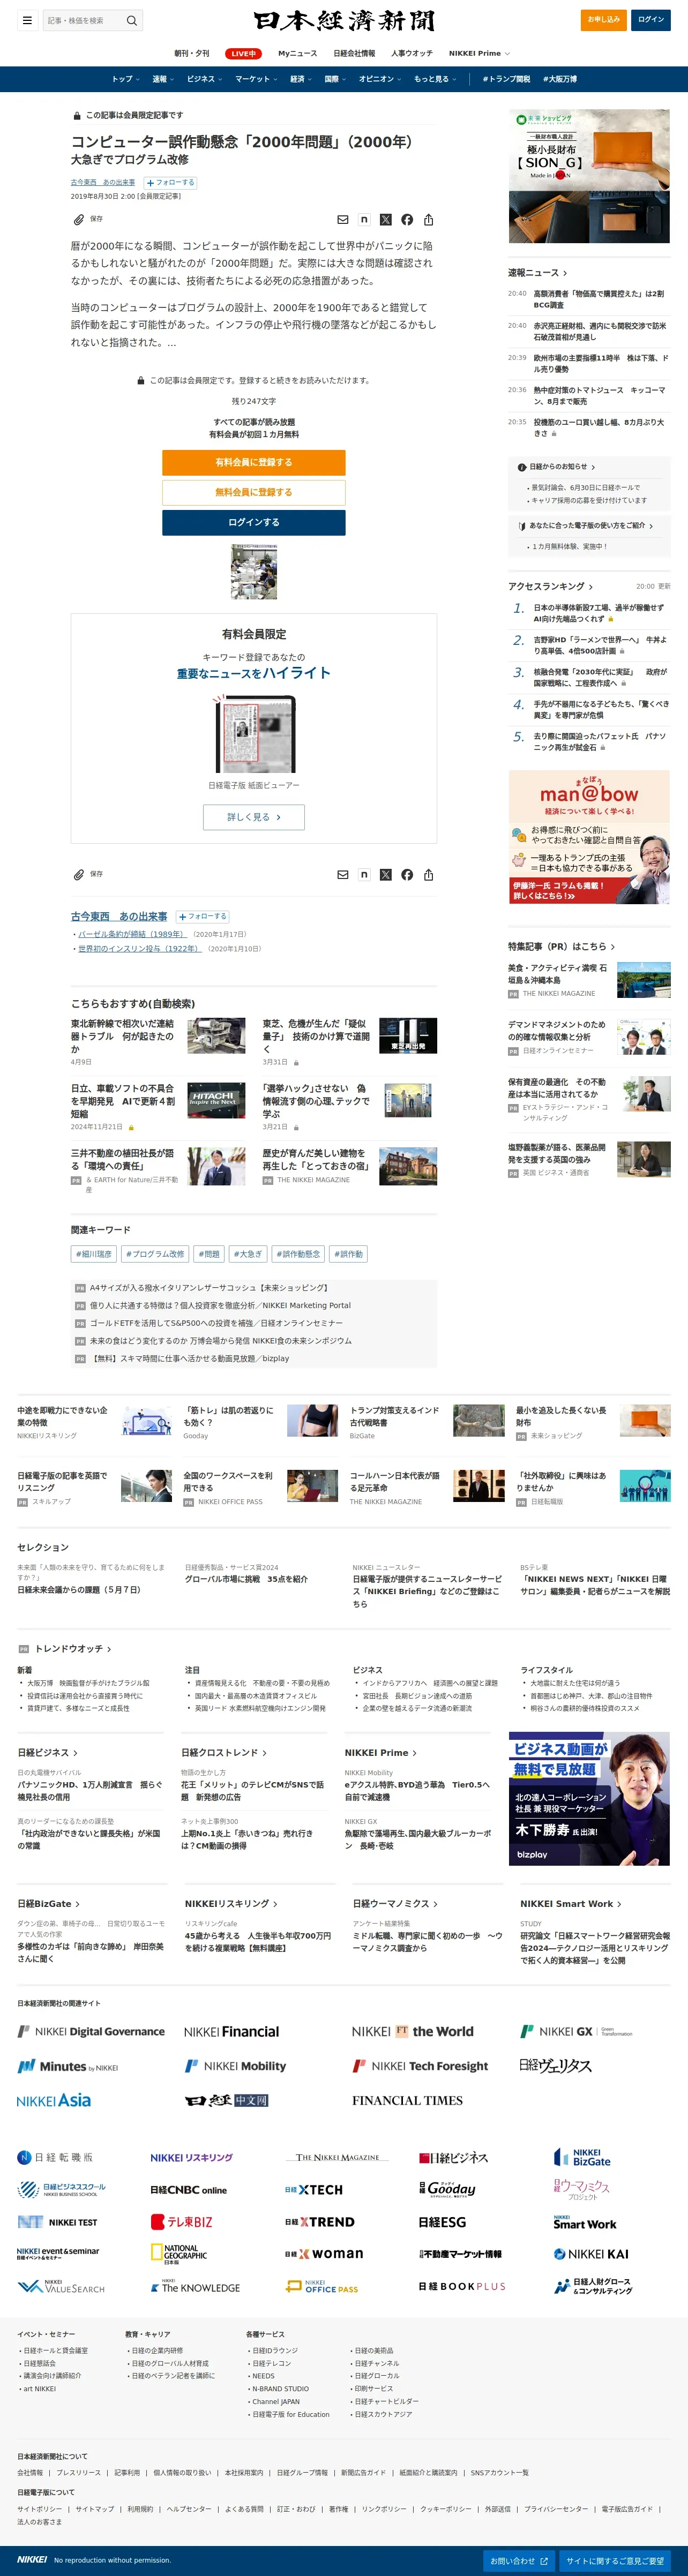Image resolution: width=688 pixels, height=2576 pixels.
Task: Open the テレ東BIZ logo link
Action: (182, 2222)
